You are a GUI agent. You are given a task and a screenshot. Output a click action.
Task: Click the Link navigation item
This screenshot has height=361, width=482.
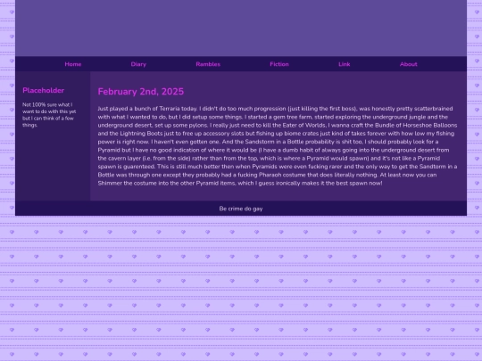tap(344, 64)
